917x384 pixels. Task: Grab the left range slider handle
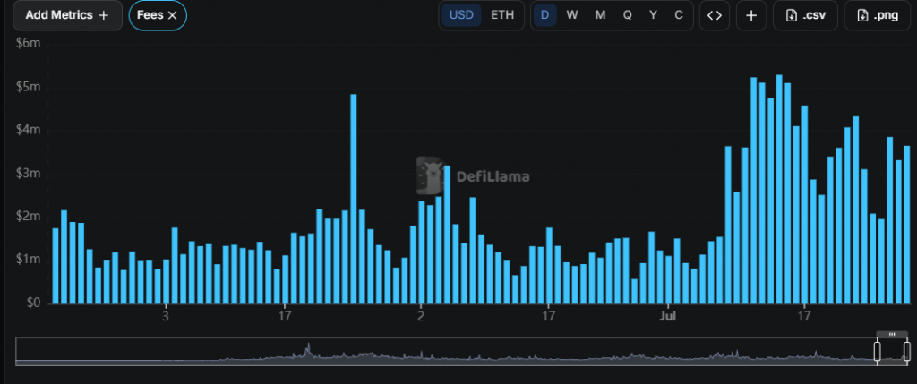878,351
